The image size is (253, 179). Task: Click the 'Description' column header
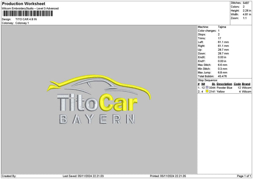[x=224, y=84]
